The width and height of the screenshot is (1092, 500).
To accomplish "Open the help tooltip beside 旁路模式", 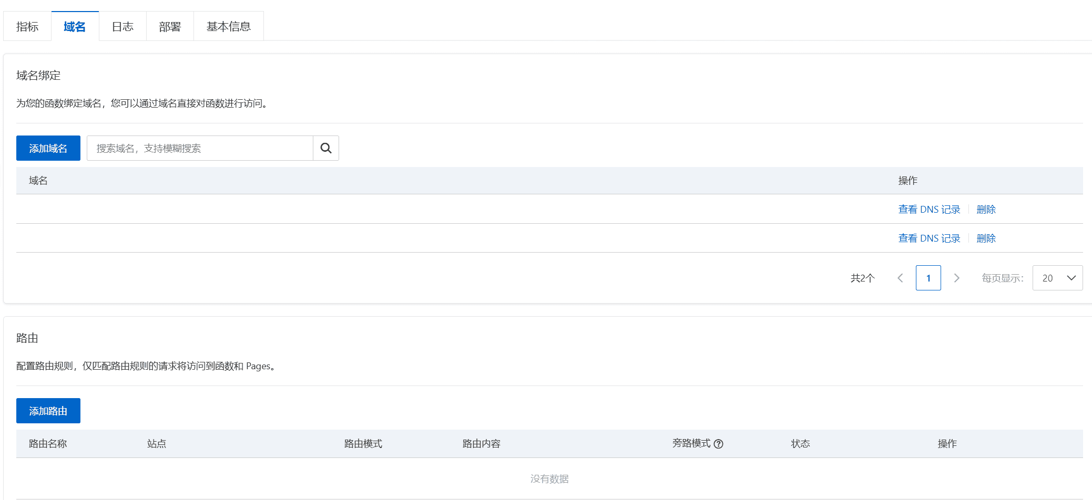I will (719, 444).
